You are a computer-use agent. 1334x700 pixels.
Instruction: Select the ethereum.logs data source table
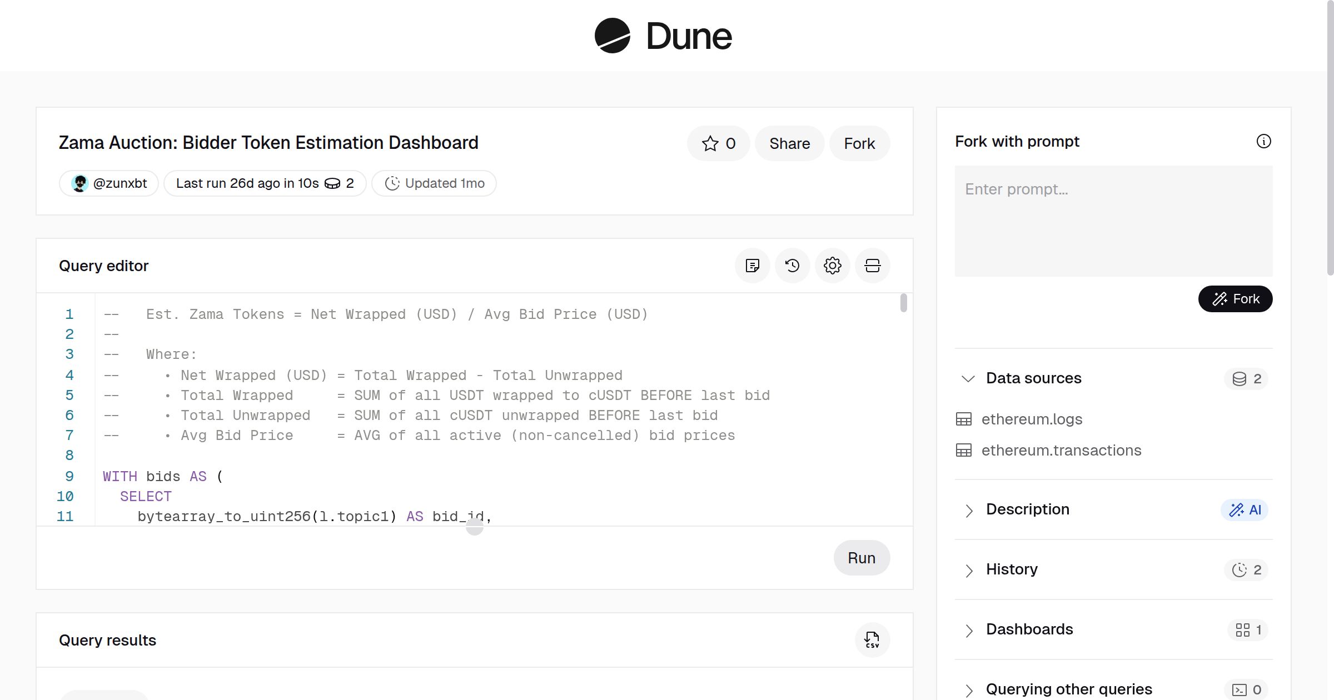(x=1032, y=419)
